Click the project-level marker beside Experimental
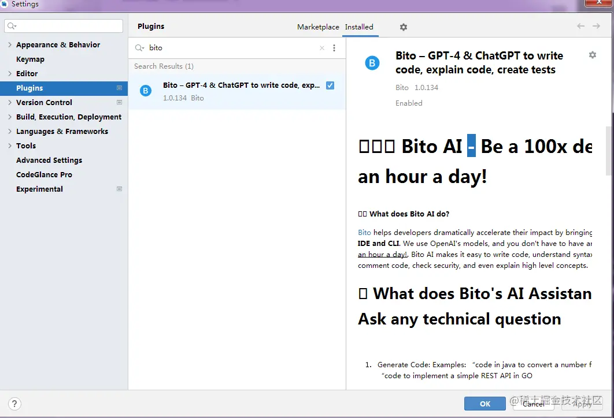Image resolution: width=614 pixels, height=418 pixels. pyautogui.click(x=120, y=189)
